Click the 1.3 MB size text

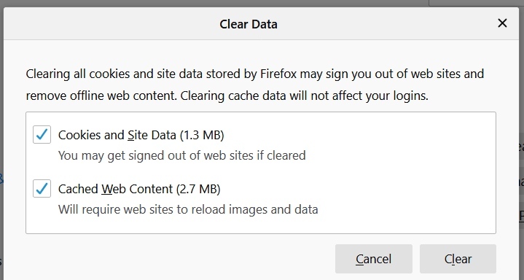[x=202, y=135]
